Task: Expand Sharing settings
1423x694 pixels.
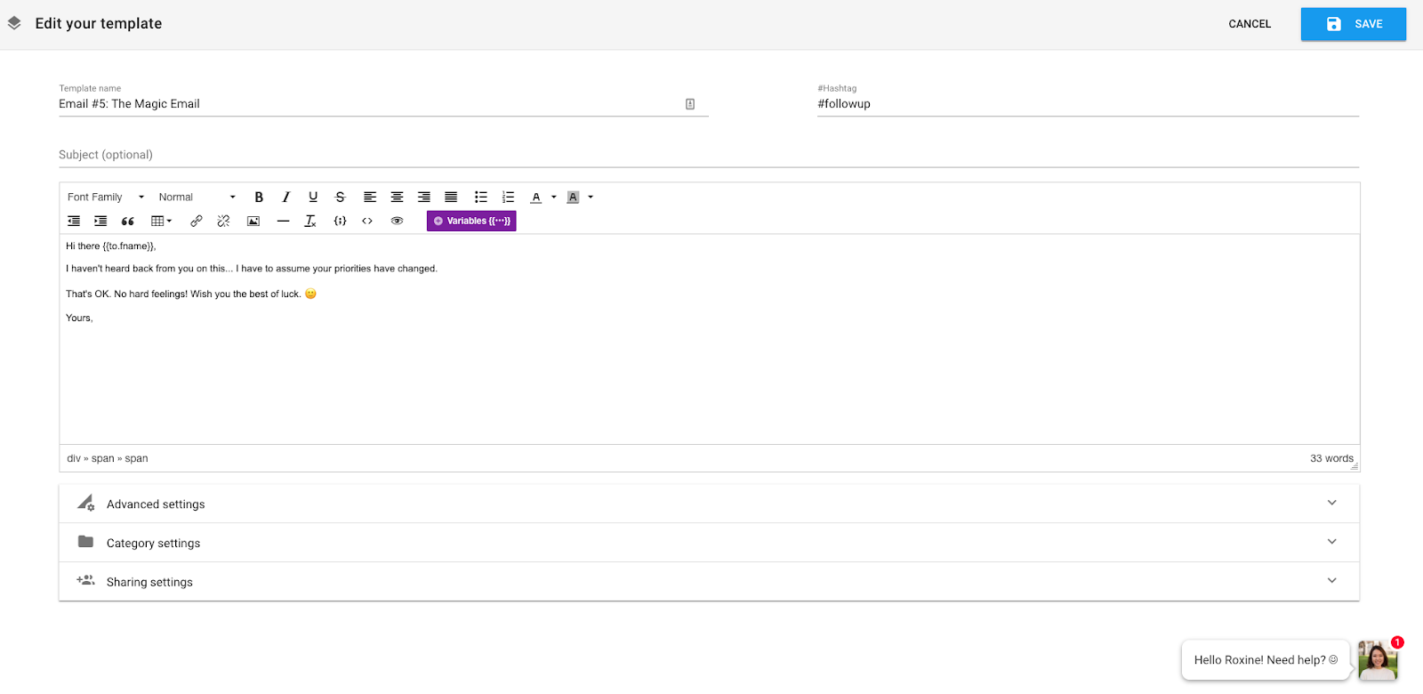Action: point(709,582)
